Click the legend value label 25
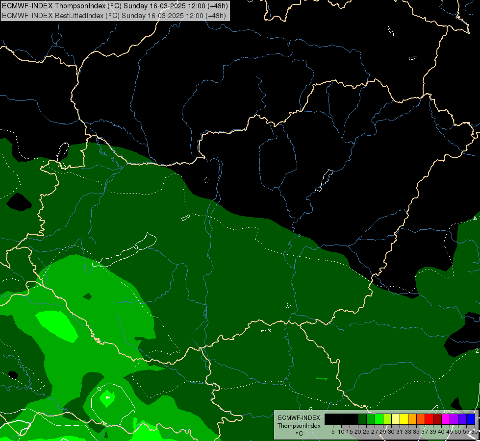Image resolution: width=480 pixels, height=441 pixels. (366, 432)
